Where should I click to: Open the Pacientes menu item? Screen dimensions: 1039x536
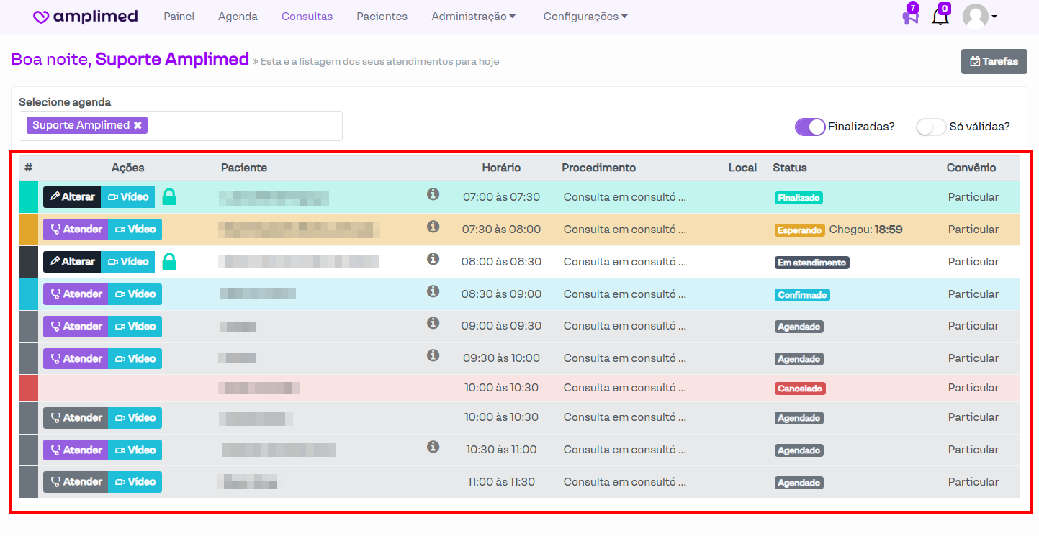tap(382, 17)
